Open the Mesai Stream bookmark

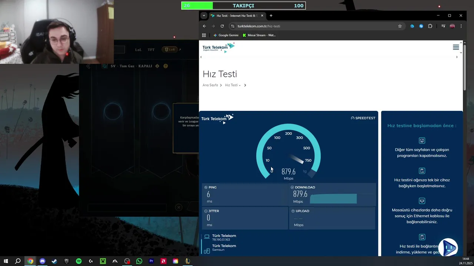tap(259, 35)
